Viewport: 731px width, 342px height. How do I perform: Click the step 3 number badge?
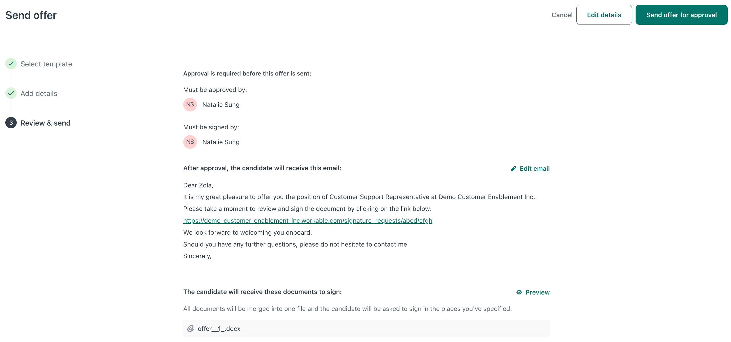click(x=11, y=123)
